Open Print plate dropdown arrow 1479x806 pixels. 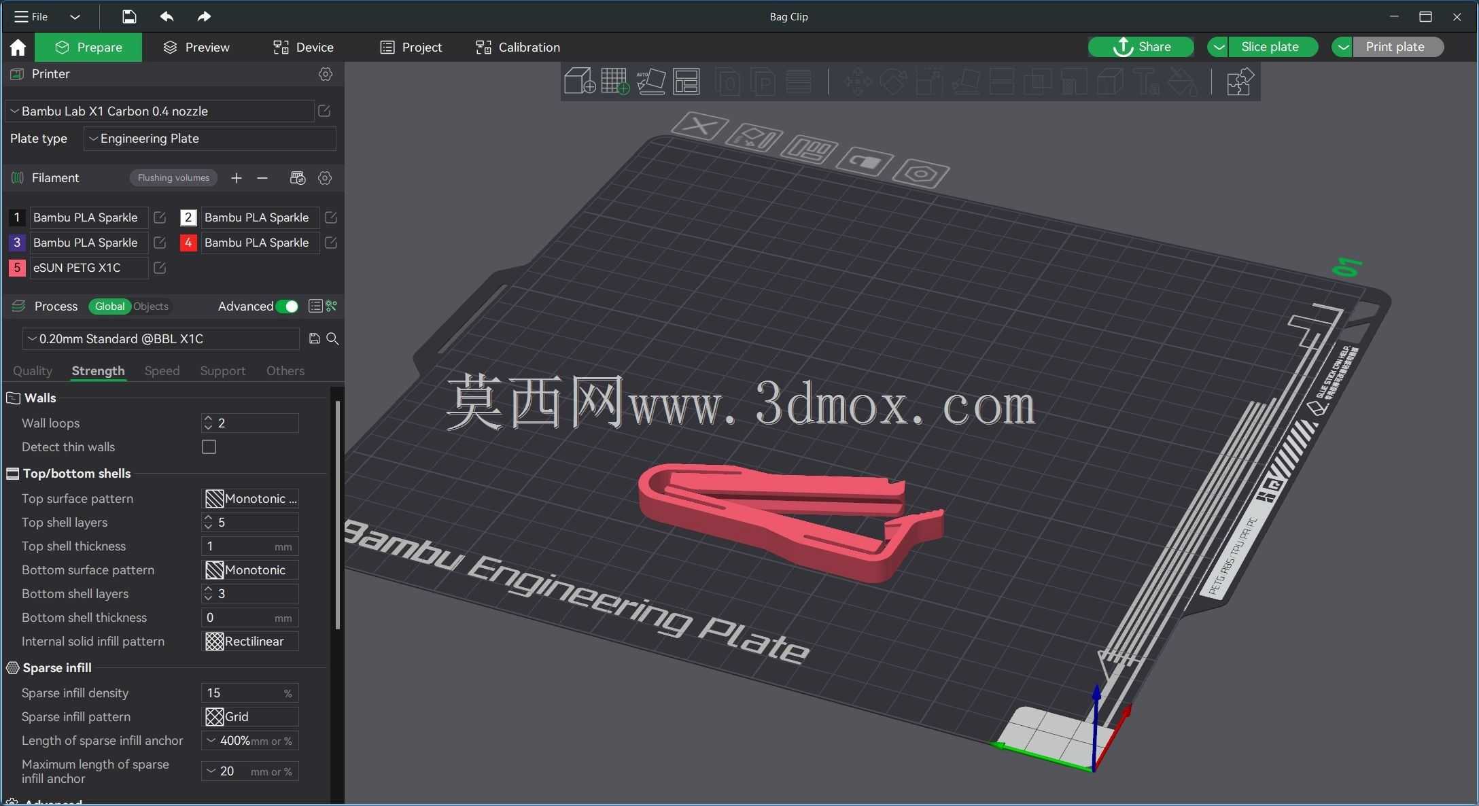pyautogui.click(x=1342, y=47)
